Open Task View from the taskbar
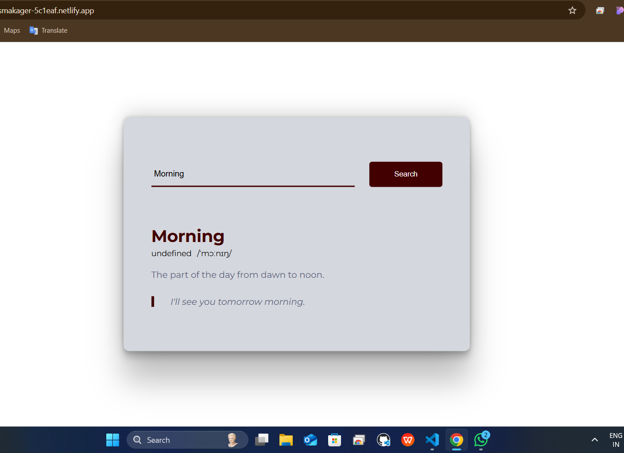 point(262,440)
